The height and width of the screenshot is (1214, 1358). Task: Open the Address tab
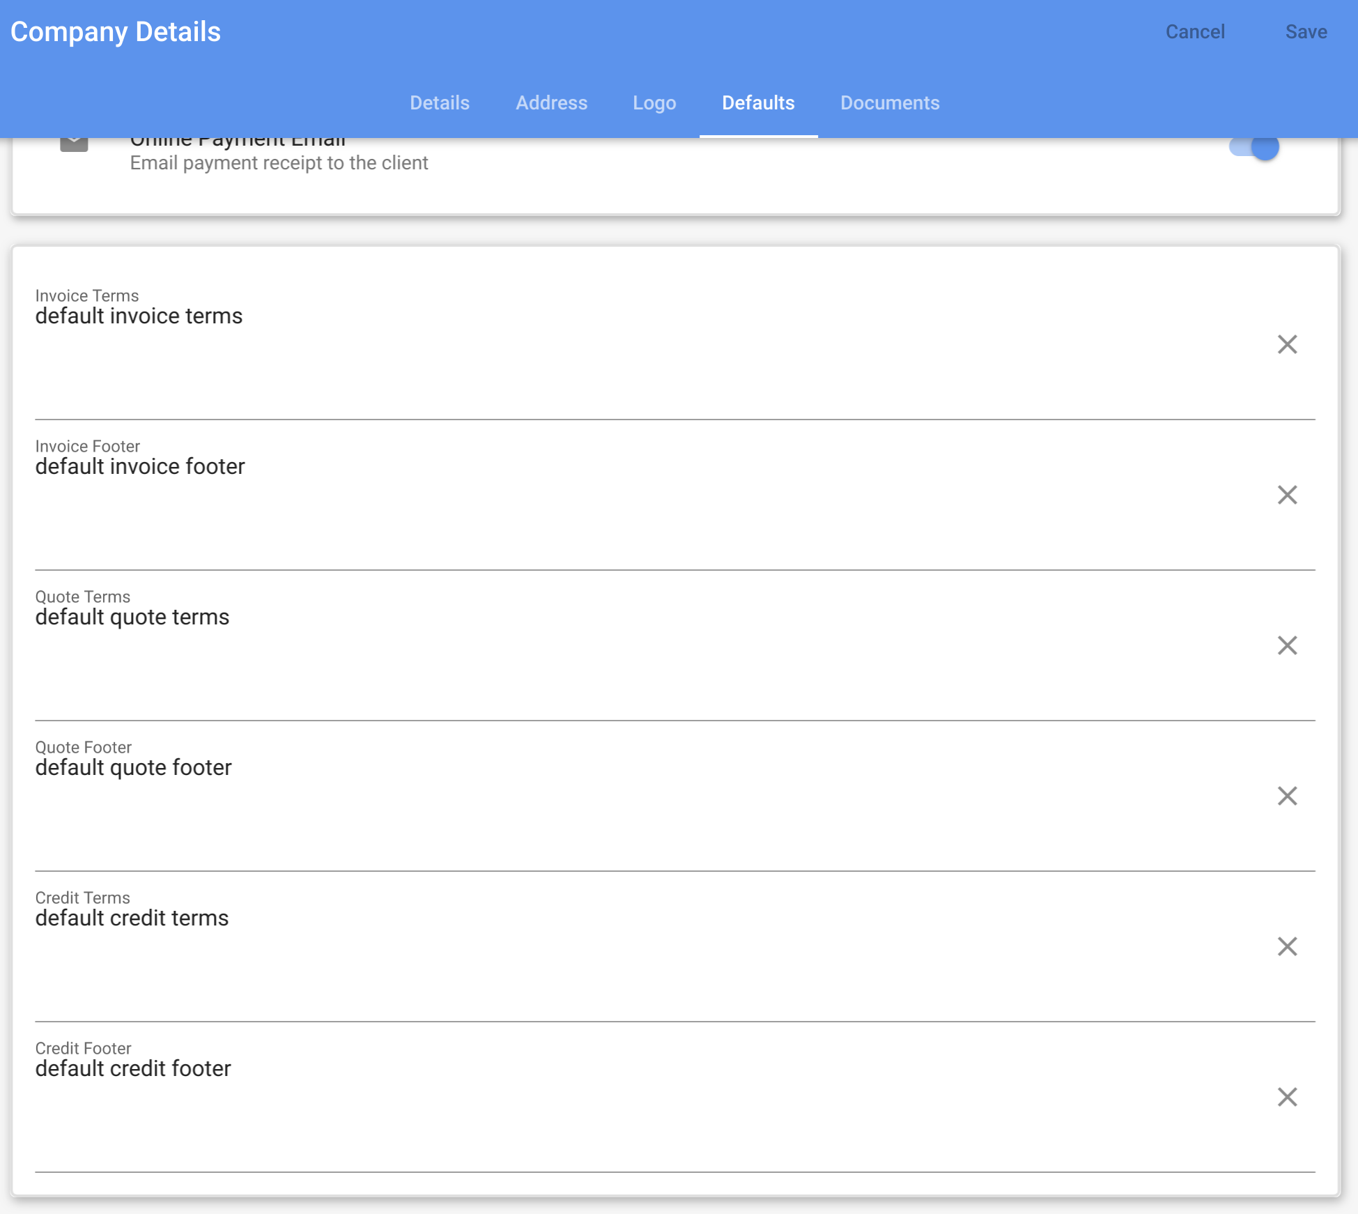point(551,102)
